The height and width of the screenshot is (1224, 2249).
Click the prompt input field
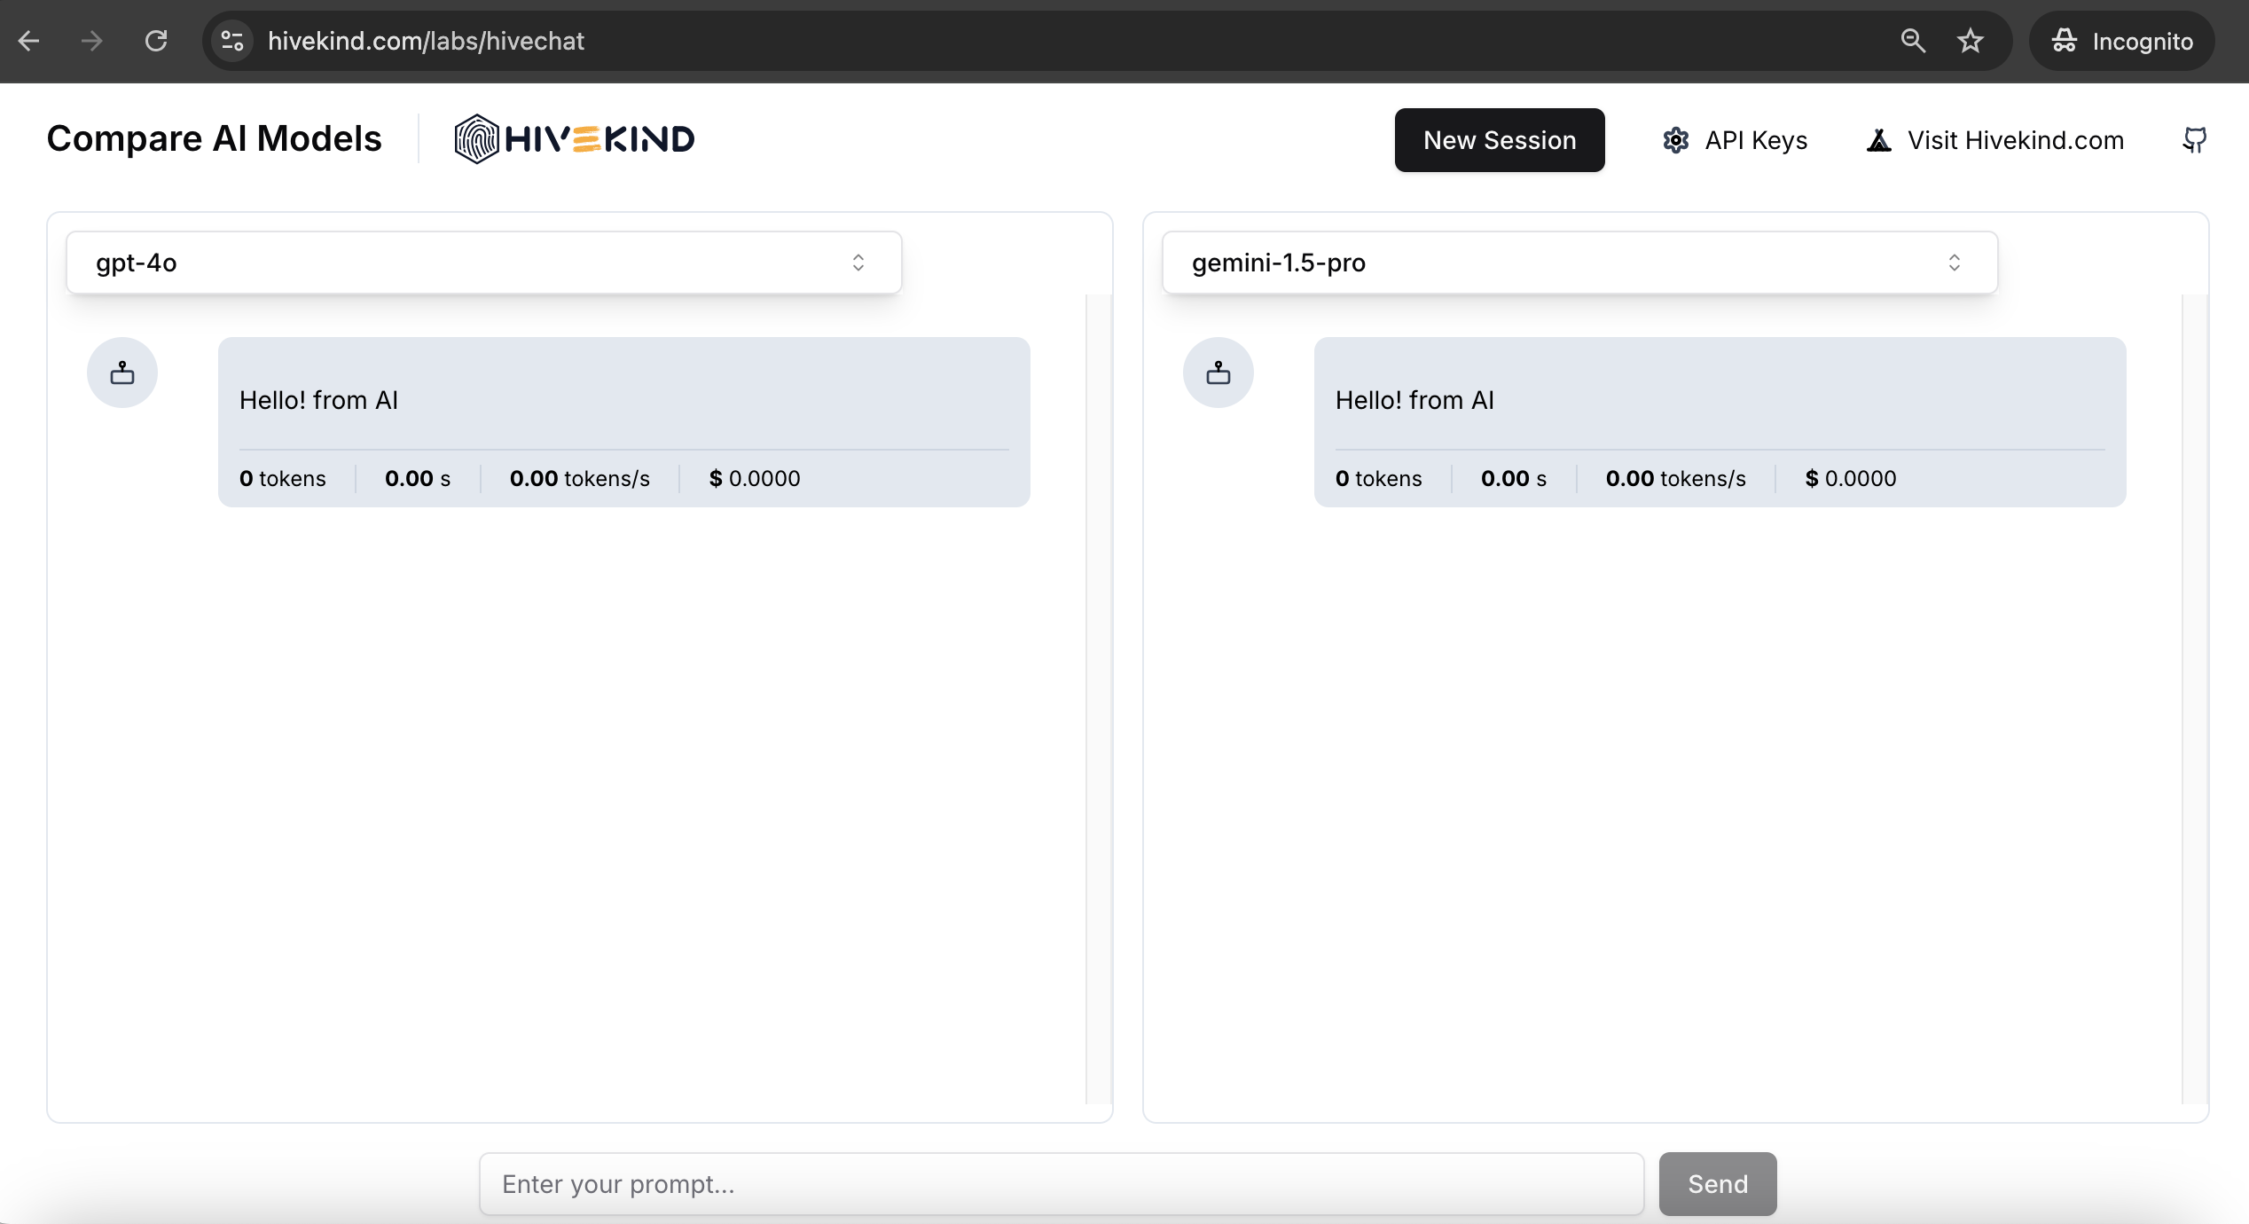[x=1061, y=1183]
